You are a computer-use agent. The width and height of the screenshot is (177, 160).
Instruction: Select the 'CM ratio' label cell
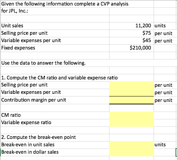pos(55,115)
